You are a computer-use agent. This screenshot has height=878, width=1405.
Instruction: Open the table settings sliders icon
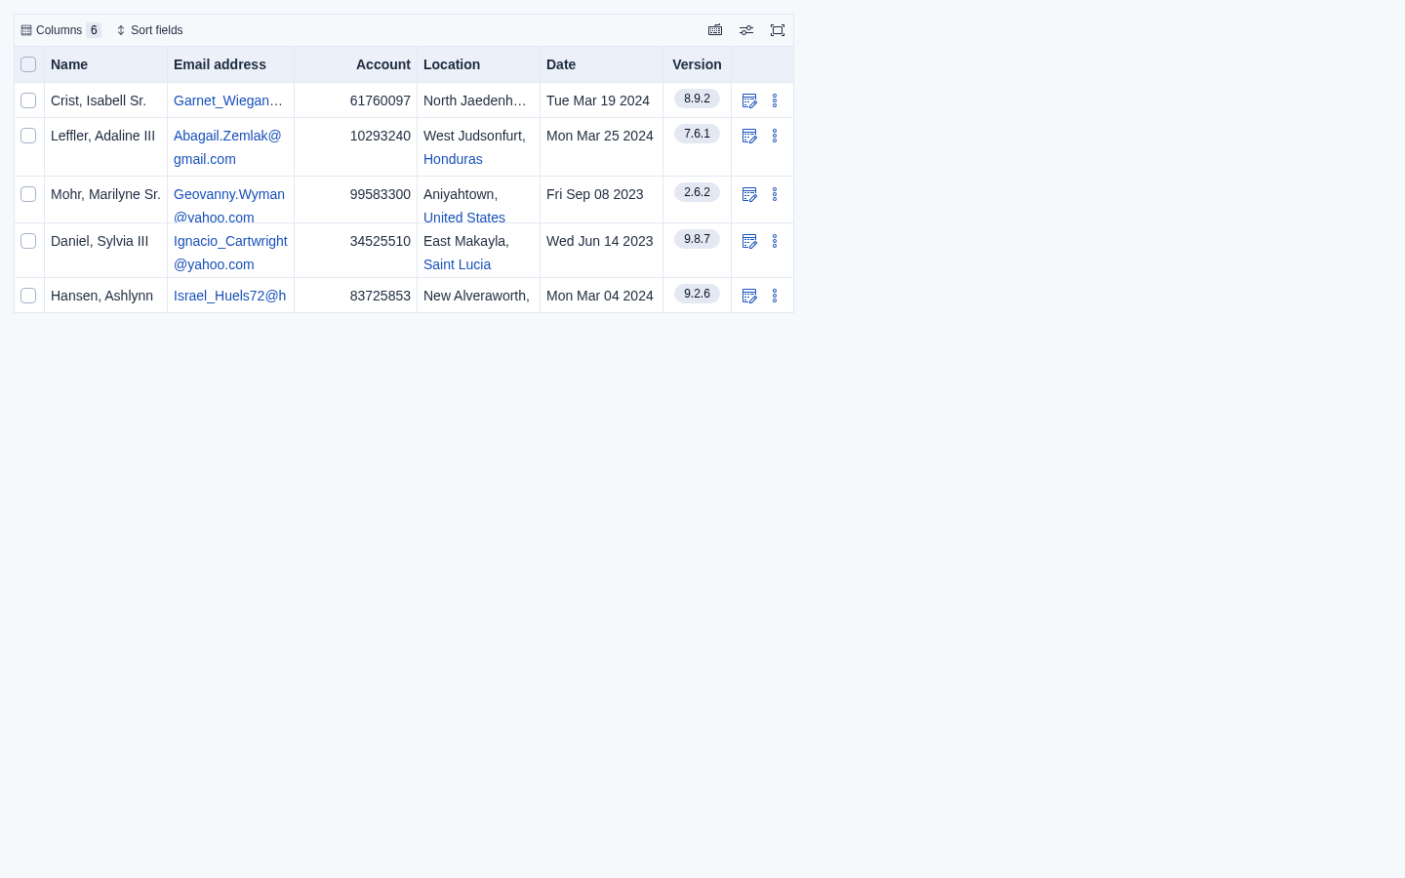[746, 30]
